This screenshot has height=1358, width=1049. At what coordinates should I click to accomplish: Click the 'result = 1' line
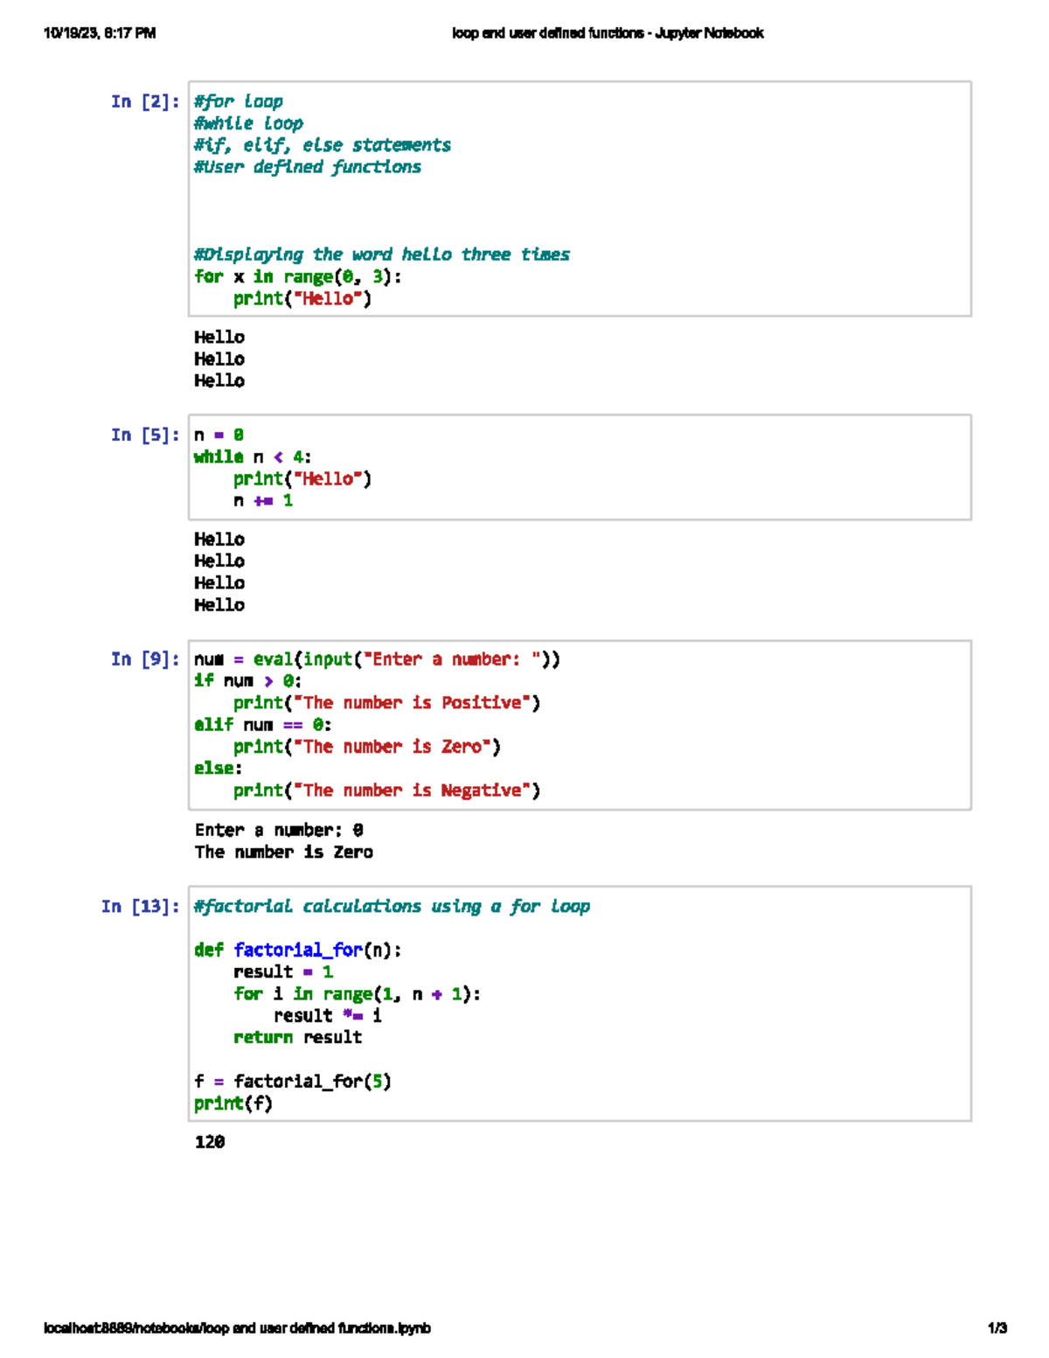[x=283, y=971]
